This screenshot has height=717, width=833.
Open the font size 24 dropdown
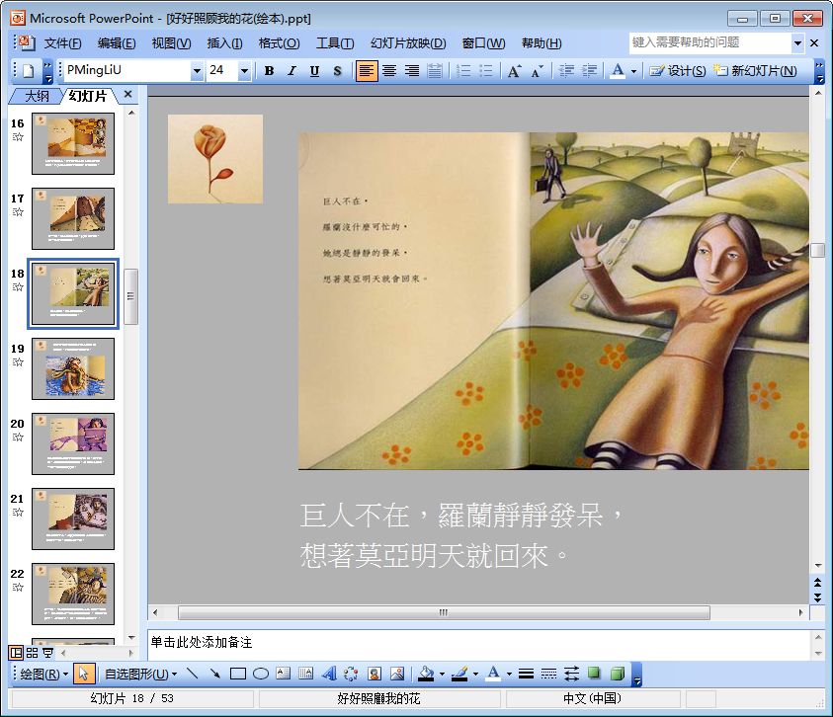click(x=244, y=71)
